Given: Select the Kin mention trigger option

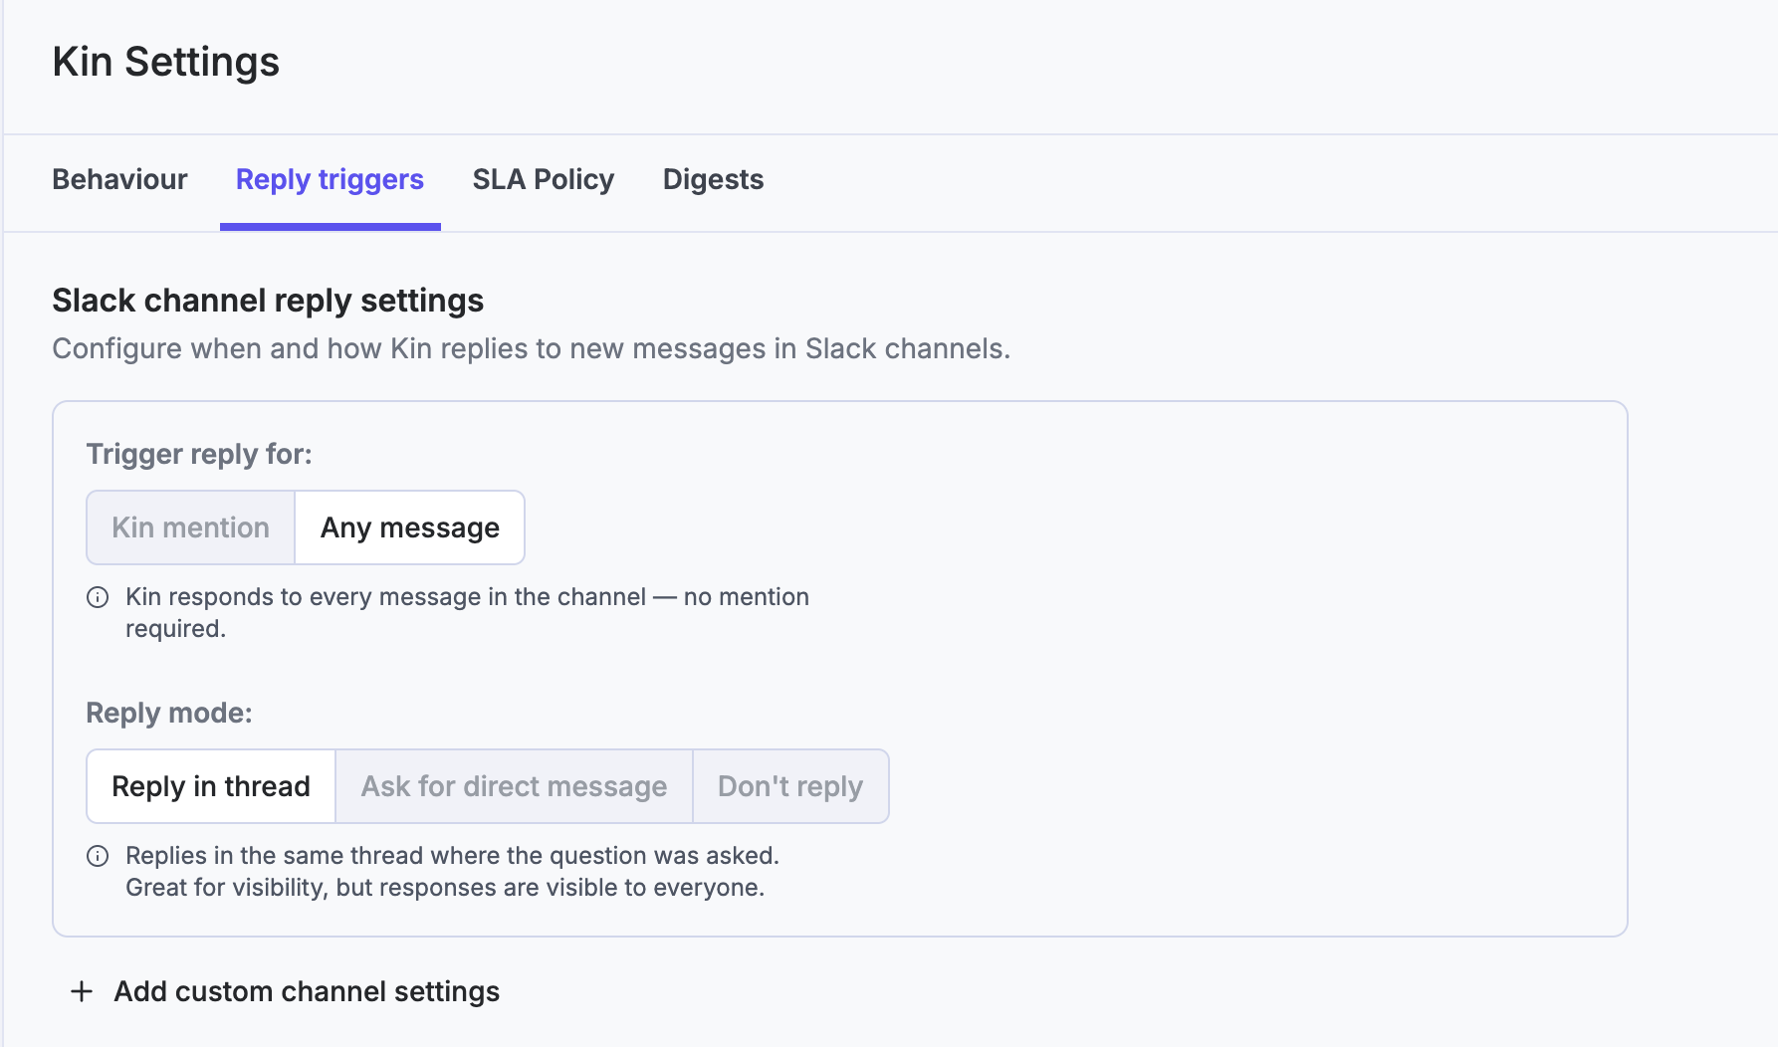Looking at the screenshot, I should 191,527.
